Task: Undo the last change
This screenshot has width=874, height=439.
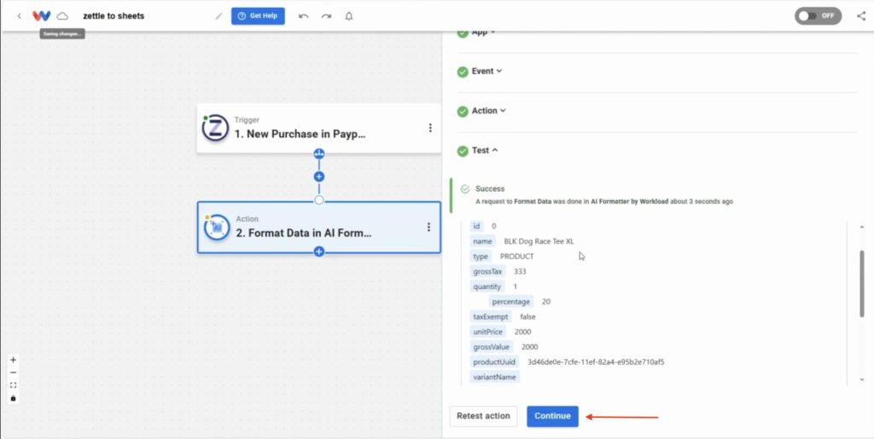Action: coord(304,16)
